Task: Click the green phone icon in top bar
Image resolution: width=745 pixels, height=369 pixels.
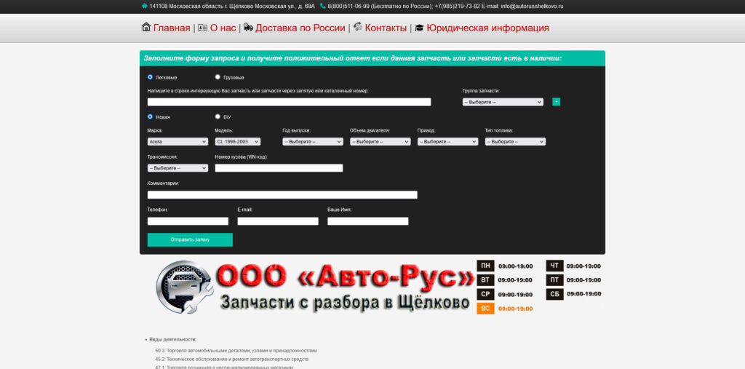Action: tap(323, 6)
